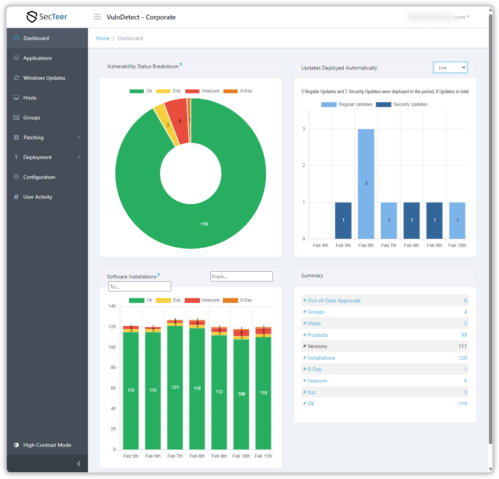
Task: Toggle the hamburger menu icon
Action: pyautogui.click(x=97, y=17)
